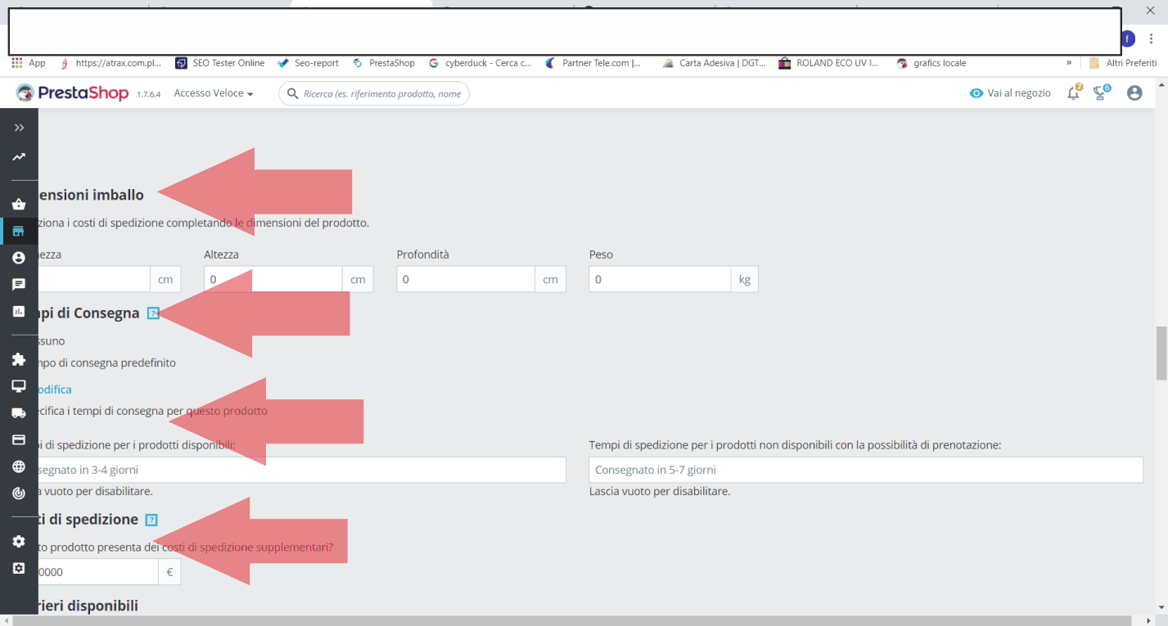Image resolution: width=1168 pixels, height=626 pixels.
Task: Click the 'Dimensioni imballo' heading
Action: [x=90, y=195]
